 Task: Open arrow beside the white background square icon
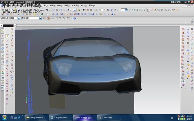[105, 10]
